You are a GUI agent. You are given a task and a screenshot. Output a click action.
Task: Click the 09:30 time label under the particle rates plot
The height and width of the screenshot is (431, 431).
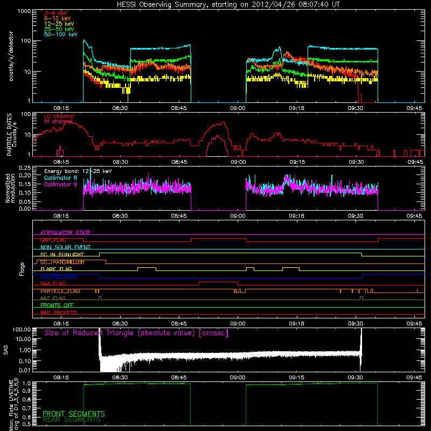click(356, 162)
